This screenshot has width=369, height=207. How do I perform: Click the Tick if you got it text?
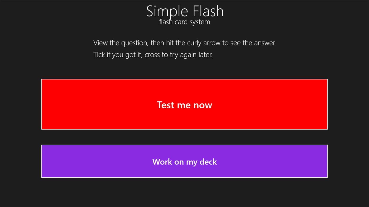point(152,54)
